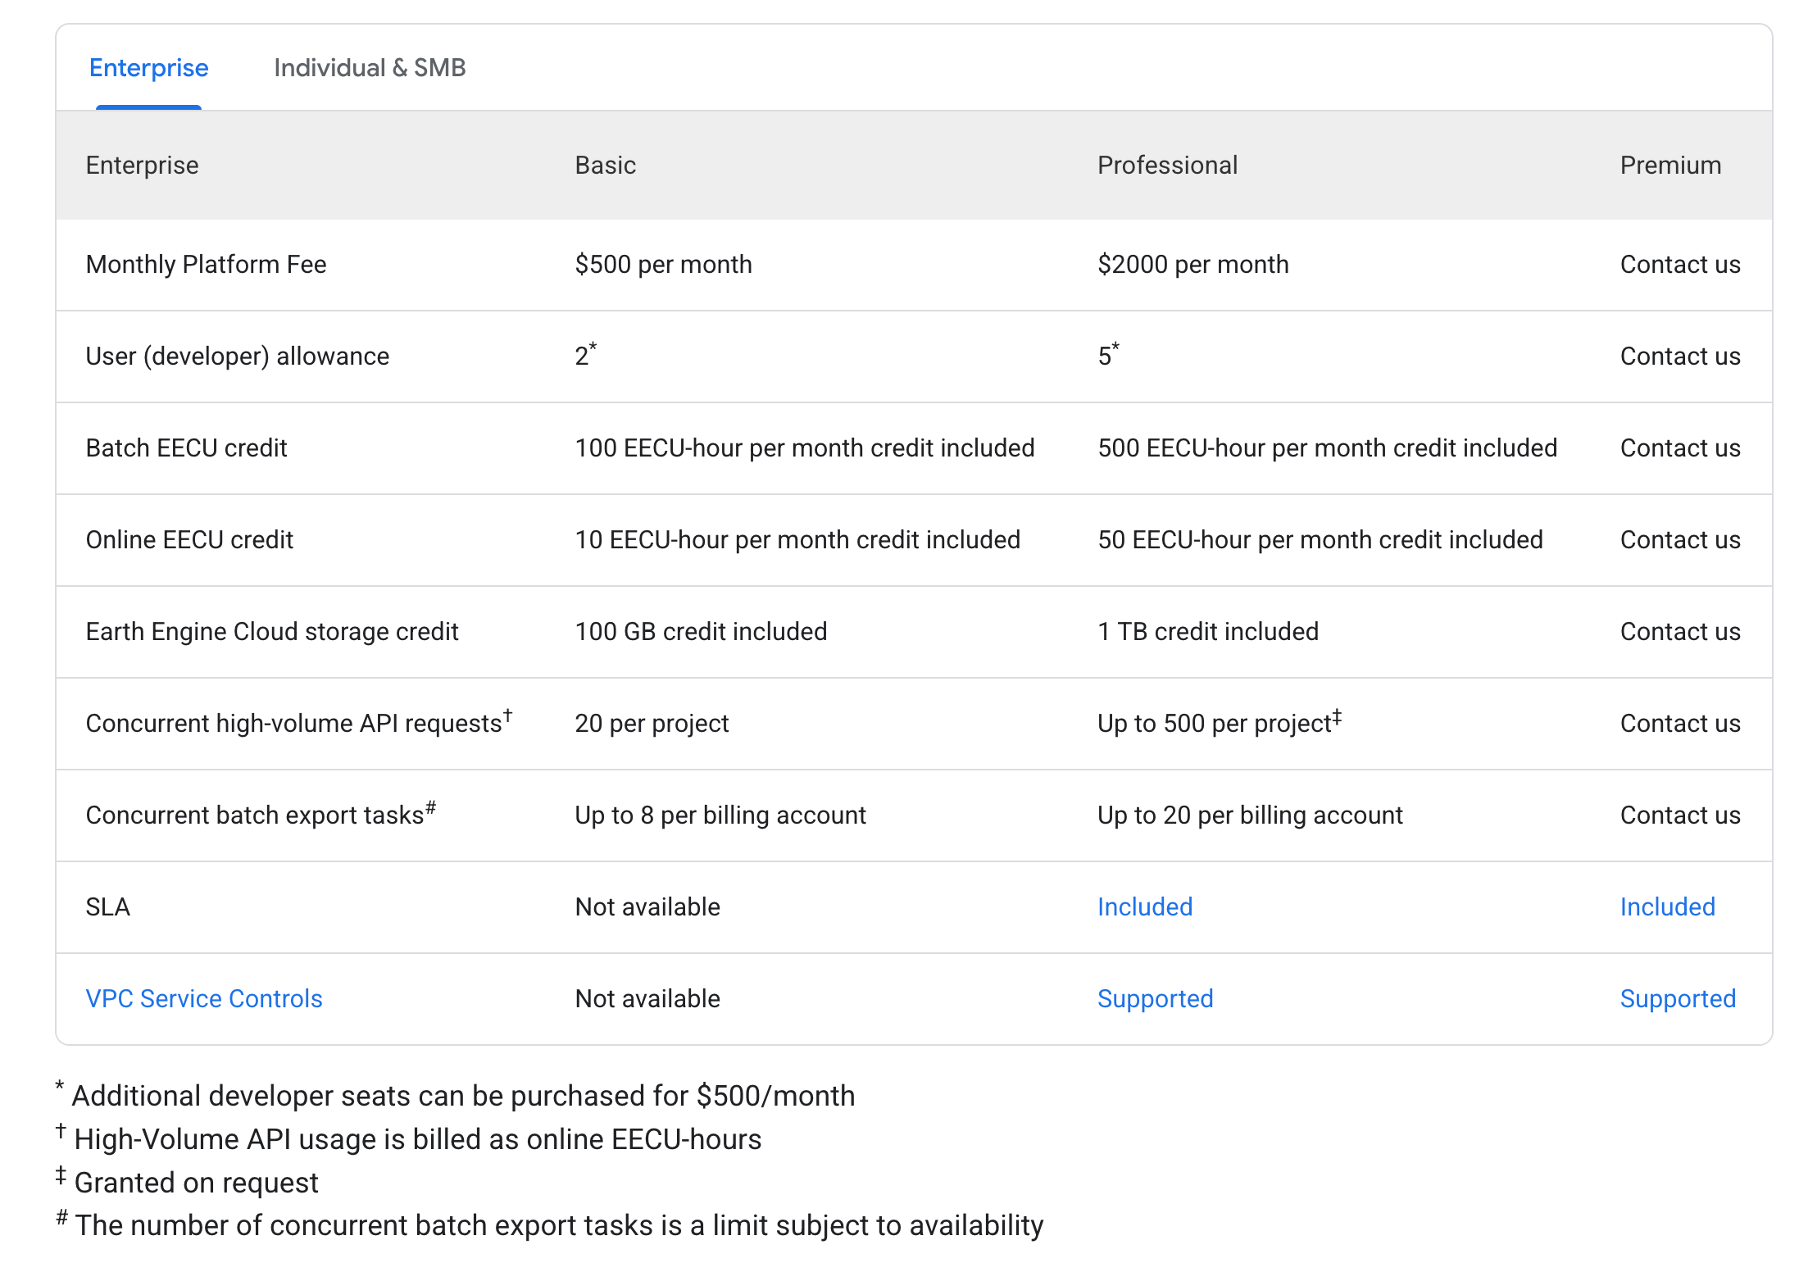
Task: Click the "Enterprise" table column header
Action: (142, 165)
